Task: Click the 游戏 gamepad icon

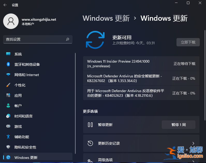Action: [x=8, y=126]
